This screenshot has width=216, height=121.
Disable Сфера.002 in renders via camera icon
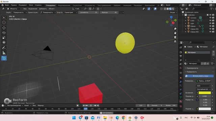(213, 32)
